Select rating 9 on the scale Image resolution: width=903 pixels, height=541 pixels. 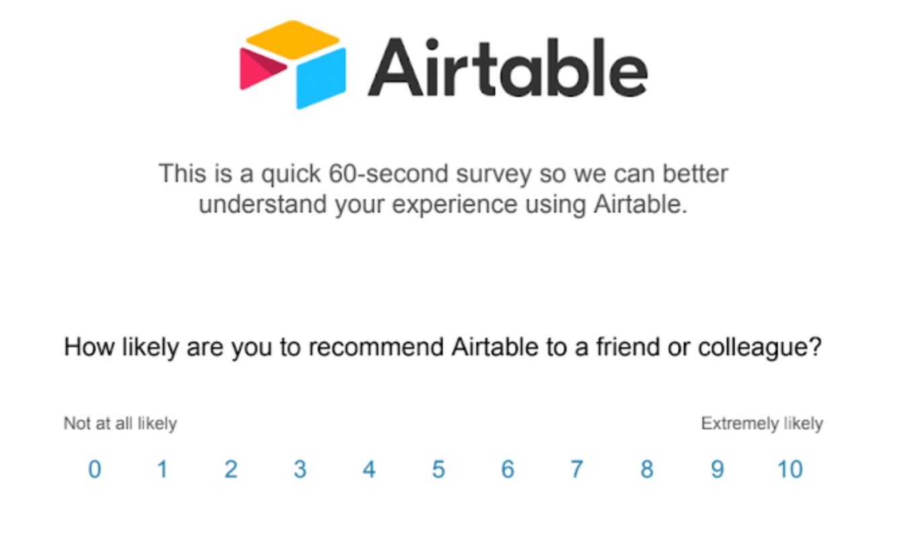point(717,469)
